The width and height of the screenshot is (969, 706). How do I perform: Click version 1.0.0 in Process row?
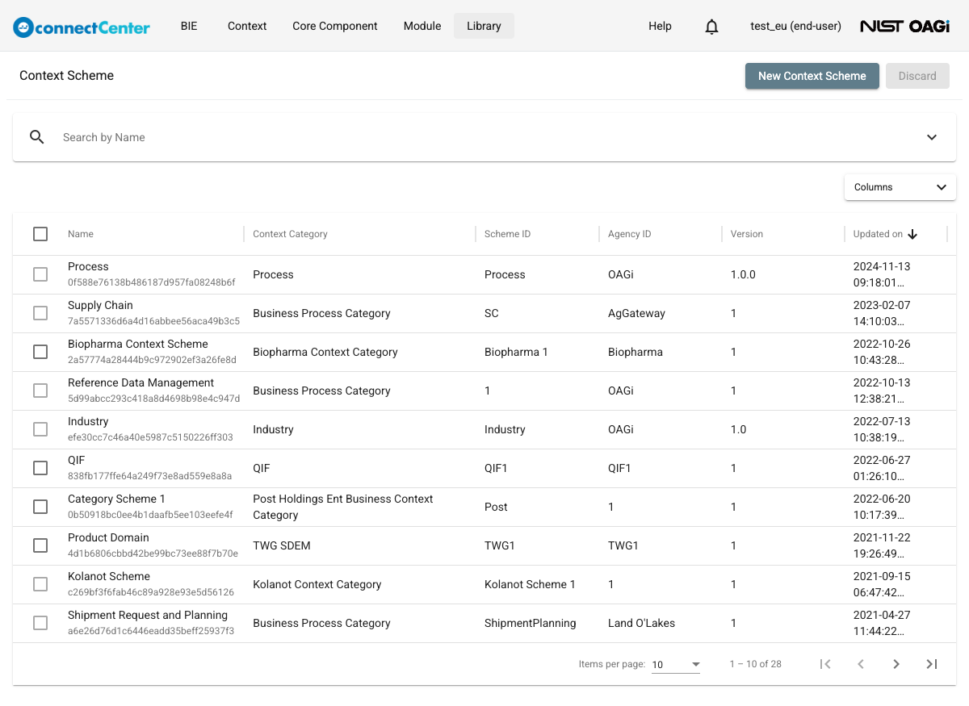click(743, 274)
